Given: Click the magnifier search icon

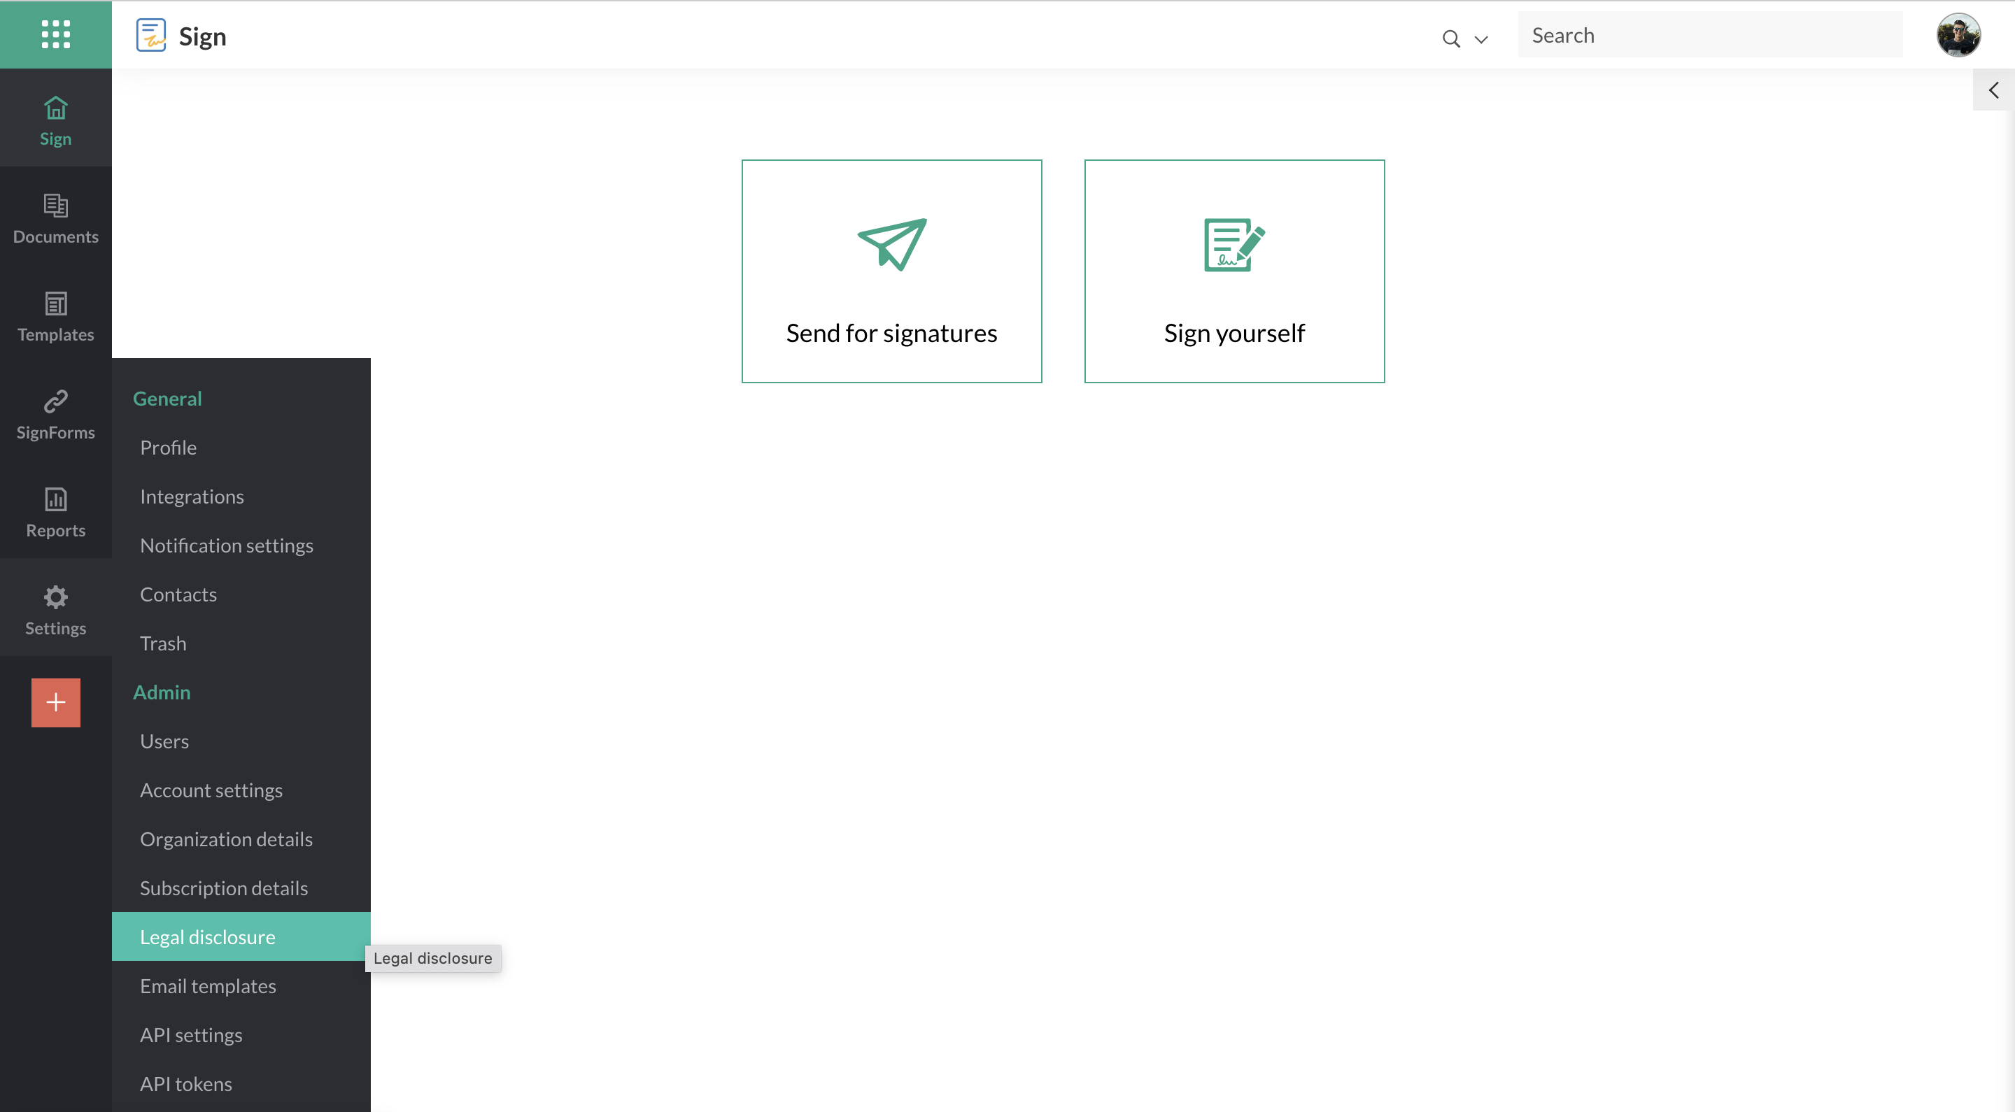Looking at the screenshot, I should 1450,38.
